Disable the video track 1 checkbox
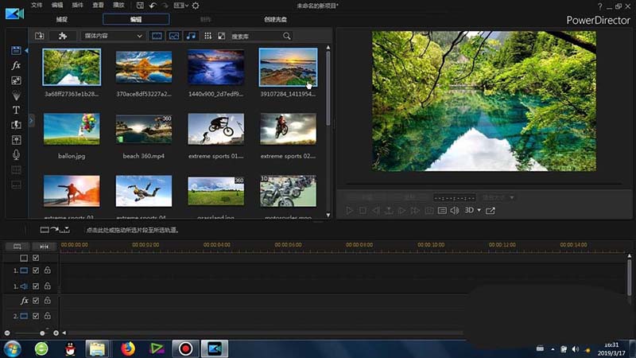This screenshot has width=636, height=358. click(36, 271)
